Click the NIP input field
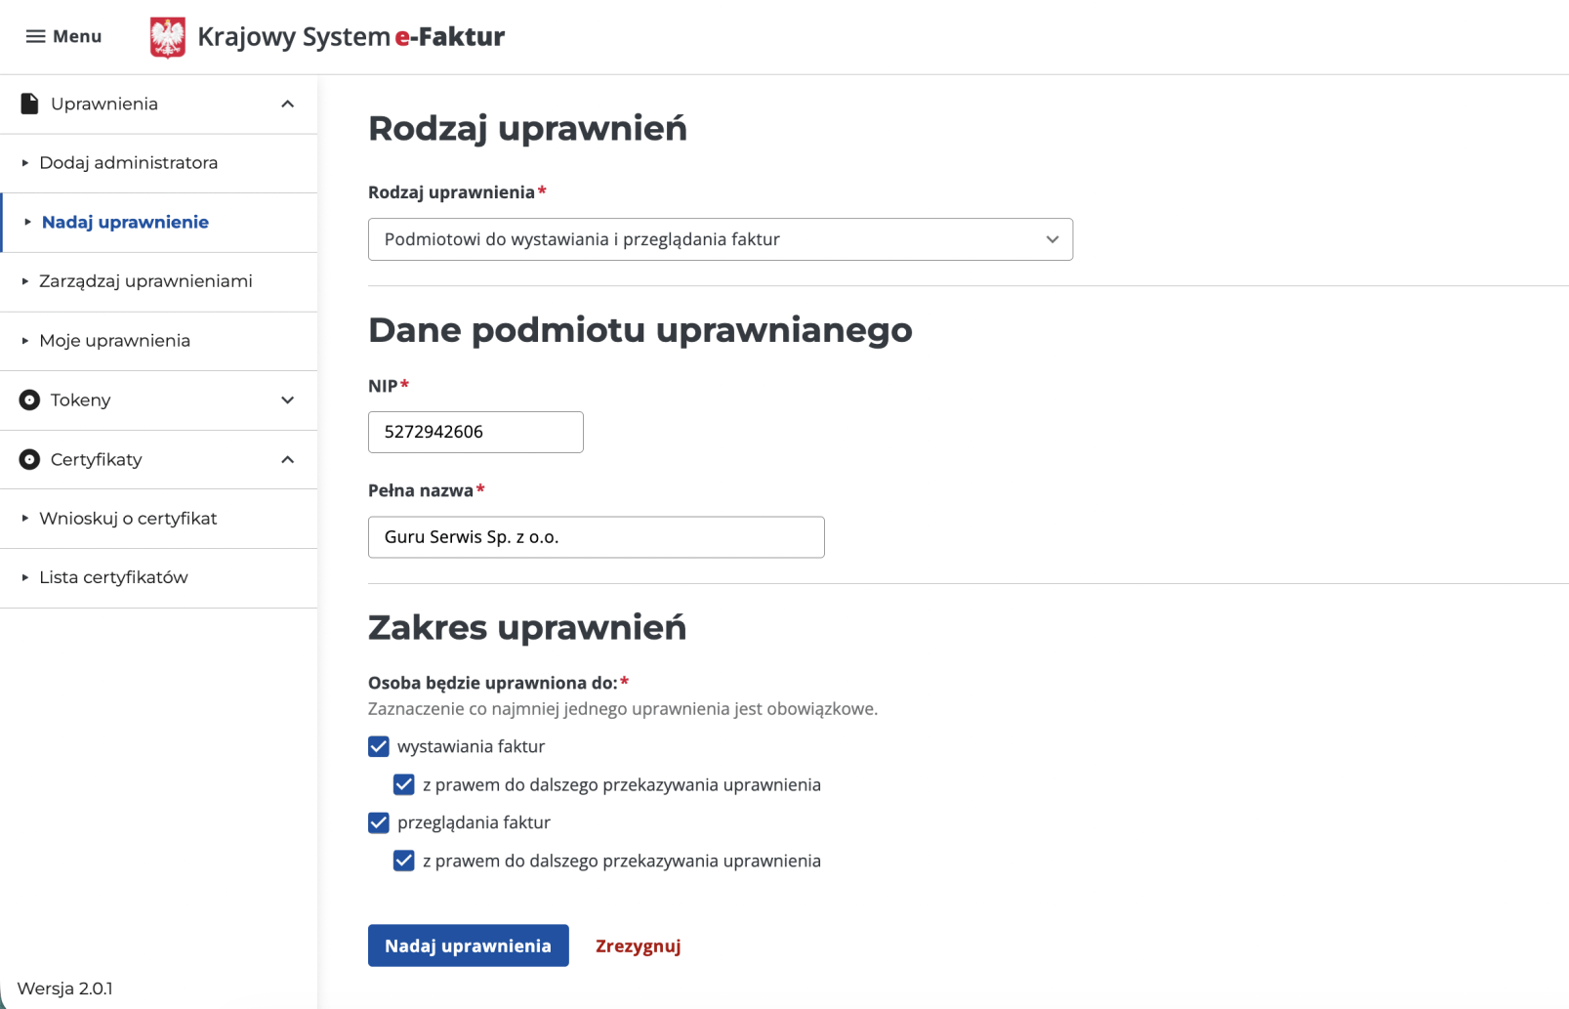The image size is (1569, 1009). 475,433
